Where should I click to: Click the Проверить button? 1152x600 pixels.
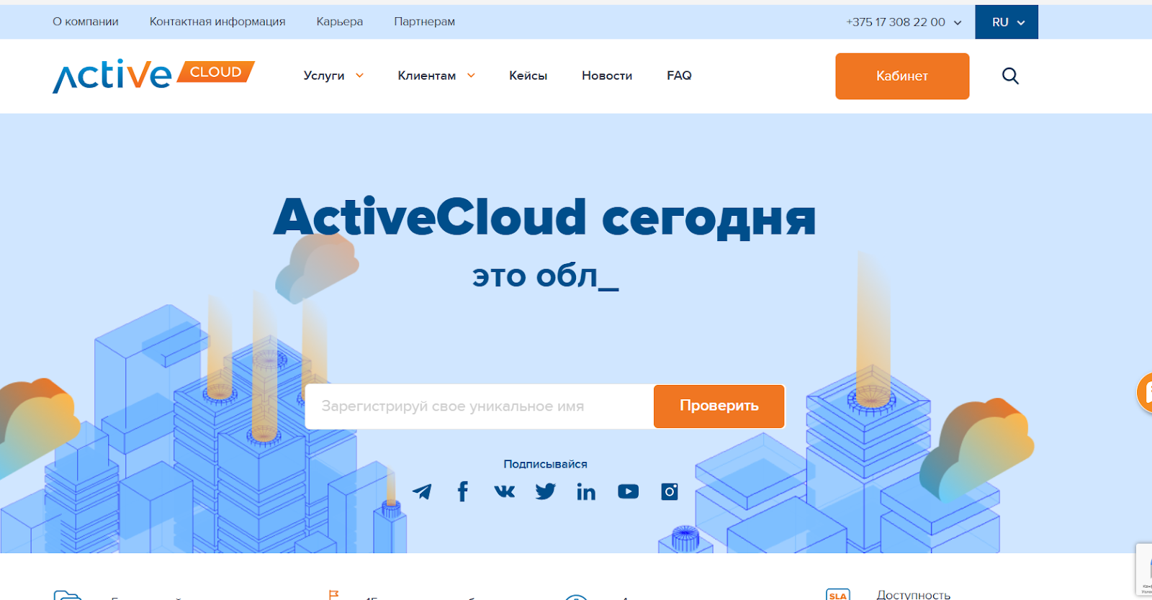719,406
